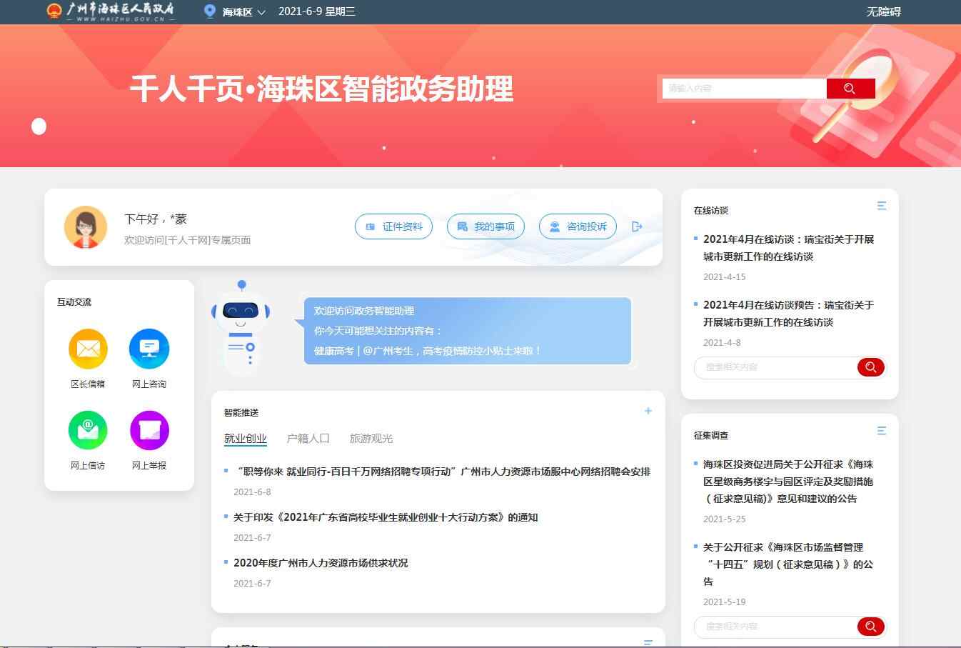Open the 网上信访 petition icon
Viewport: 961px width, 648px height.
pyautogui.click(x=88, y=430)
